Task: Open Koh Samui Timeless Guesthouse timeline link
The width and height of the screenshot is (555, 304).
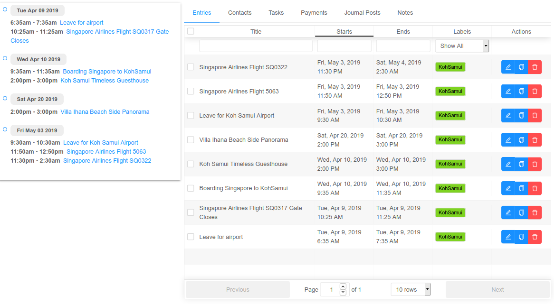Action: [105, 81]
